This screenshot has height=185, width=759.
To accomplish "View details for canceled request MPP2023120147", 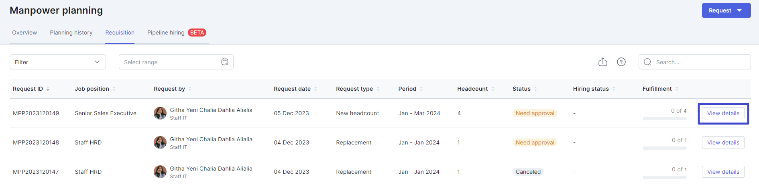I will pyautogui.click(x=723, y=172).
